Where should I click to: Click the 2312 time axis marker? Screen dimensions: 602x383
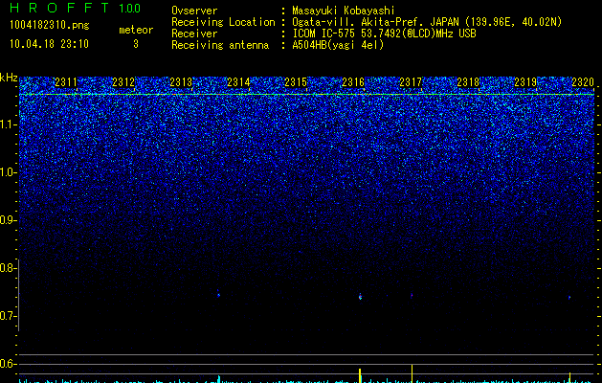click(x=123, y=82)
